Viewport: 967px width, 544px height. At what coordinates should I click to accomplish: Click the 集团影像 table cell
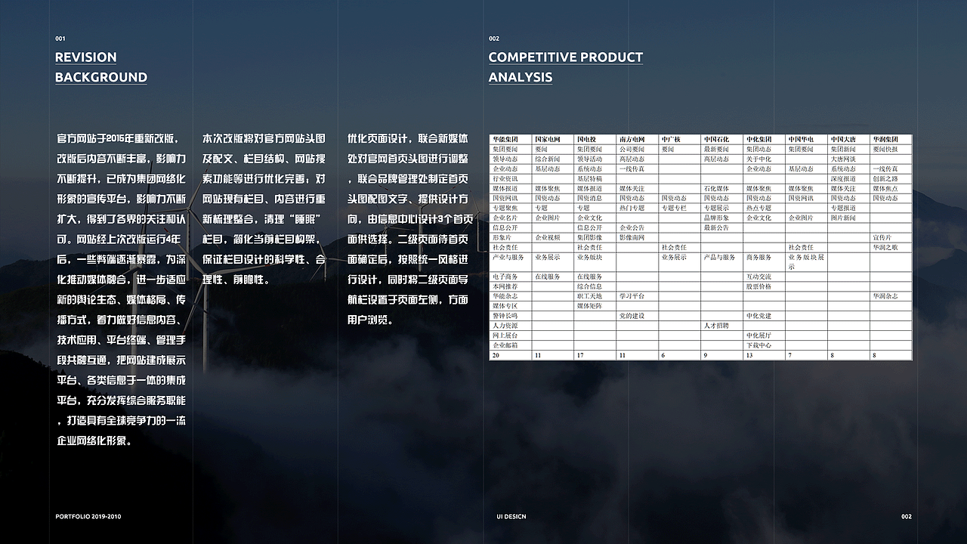pos(595,237)
